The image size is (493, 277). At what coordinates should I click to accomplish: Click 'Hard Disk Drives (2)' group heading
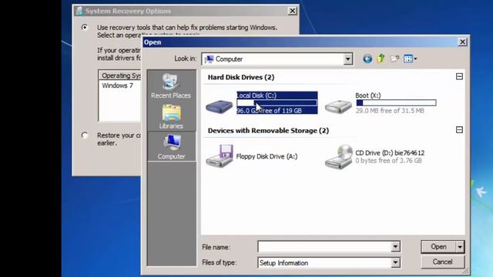[x=241, y=77]
